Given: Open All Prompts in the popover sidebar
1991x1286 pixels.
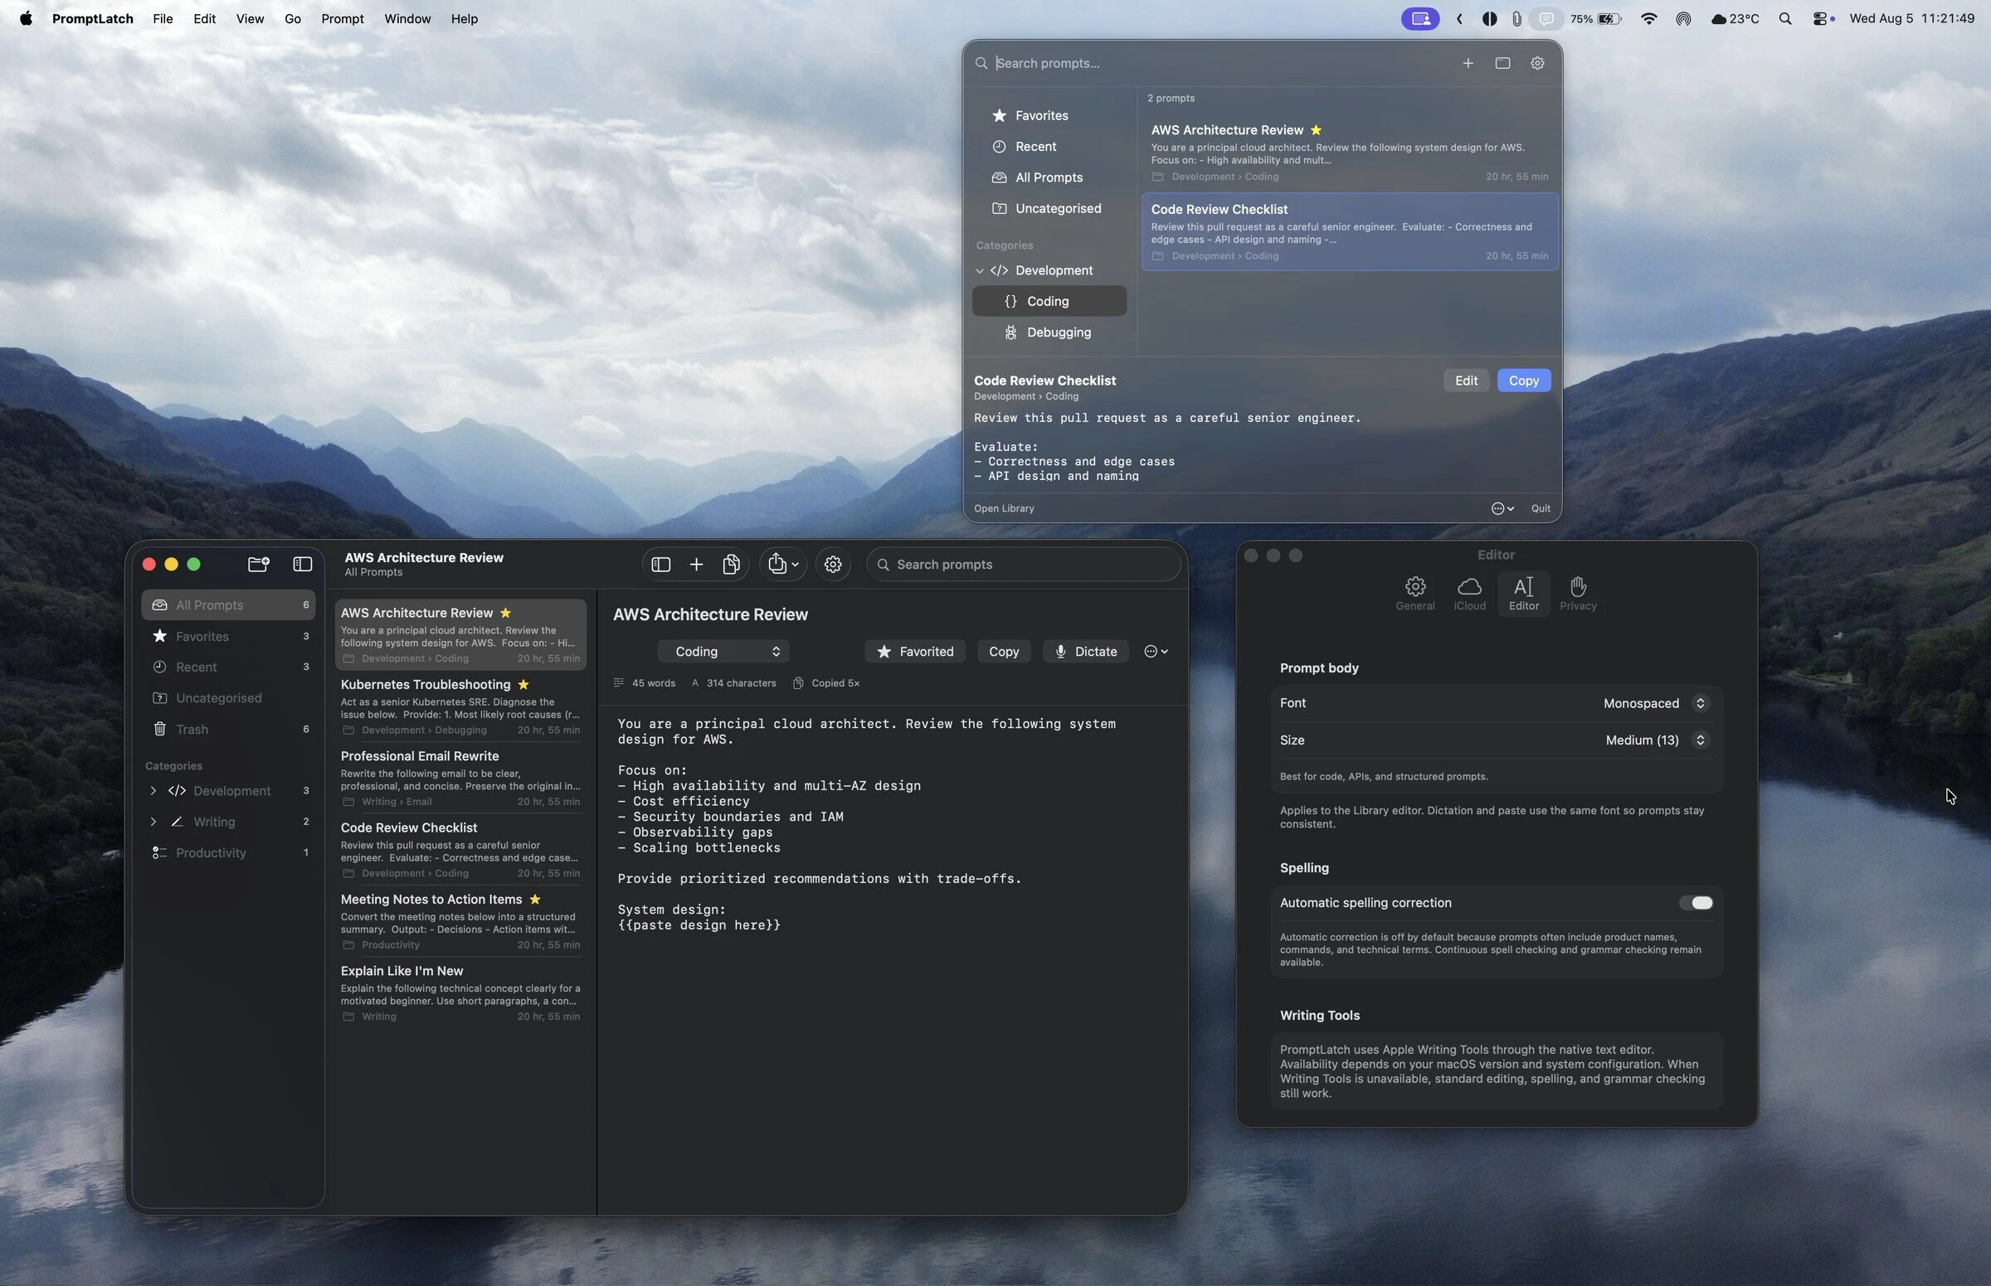Looking at the screenshot, I should [x=1049, y=177].
